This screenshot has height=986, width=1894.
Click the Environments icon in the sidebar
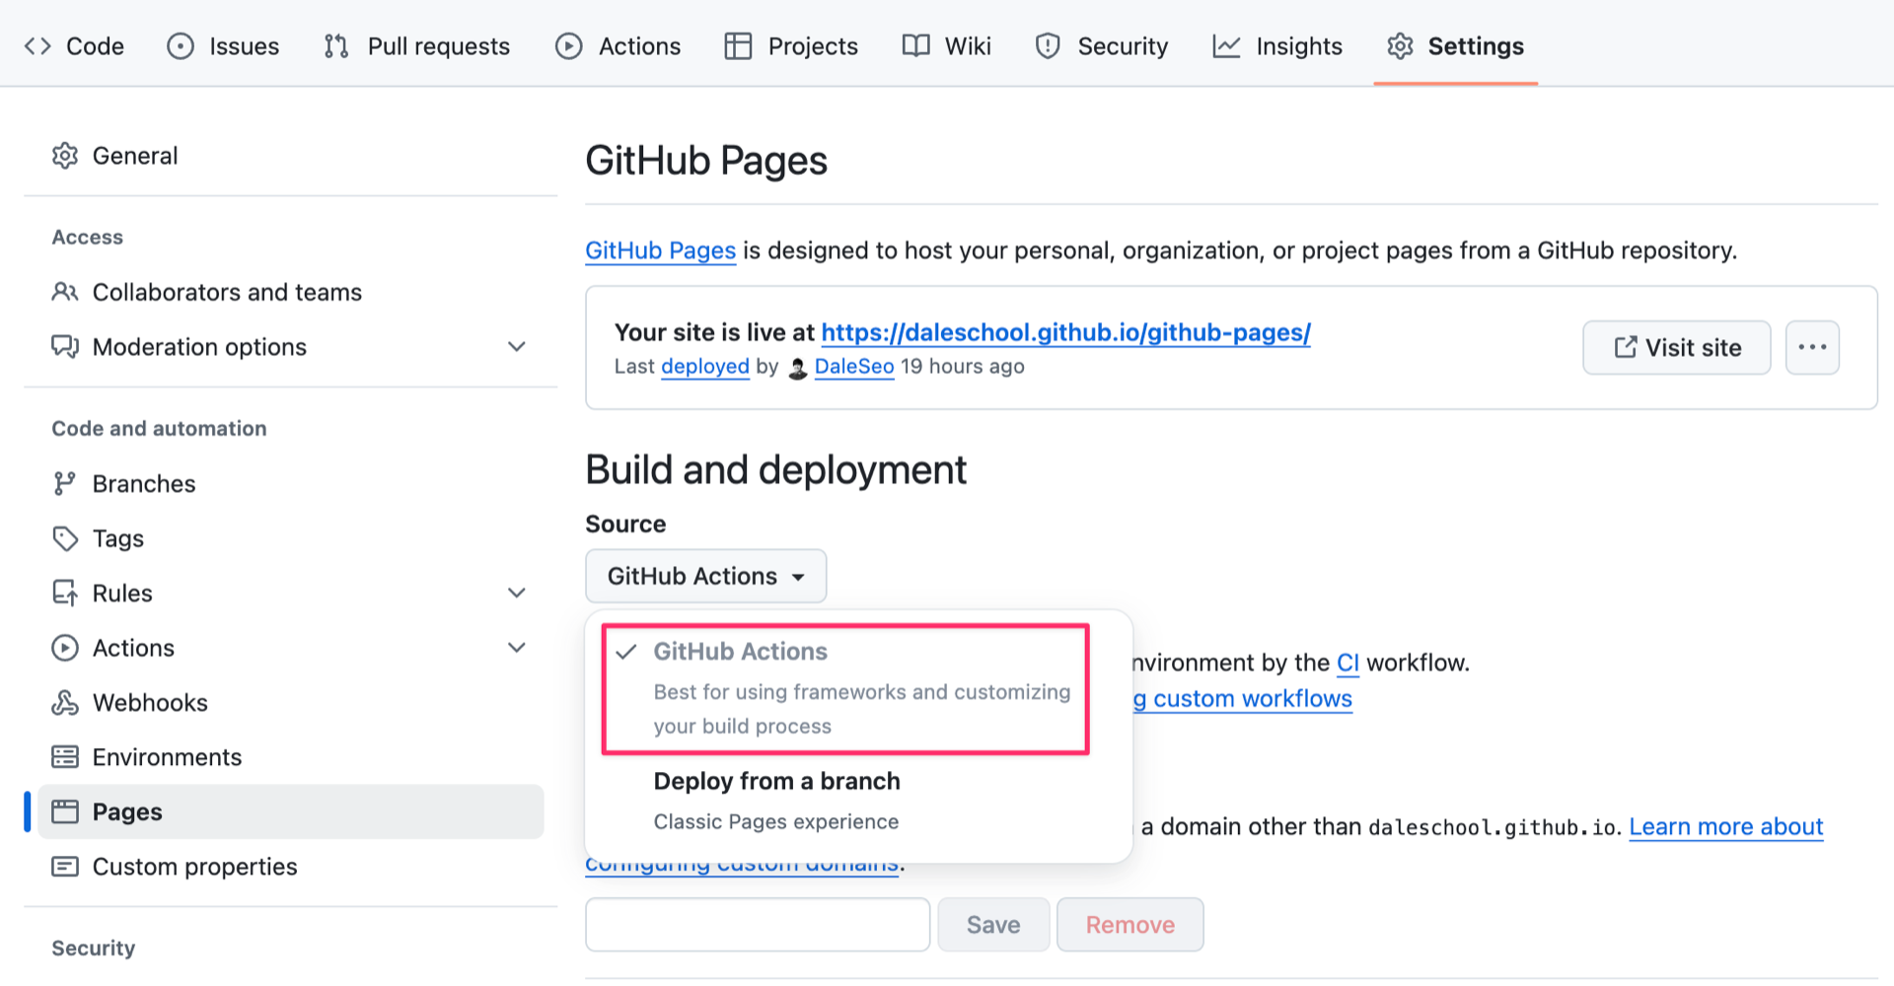click(65, 756)
